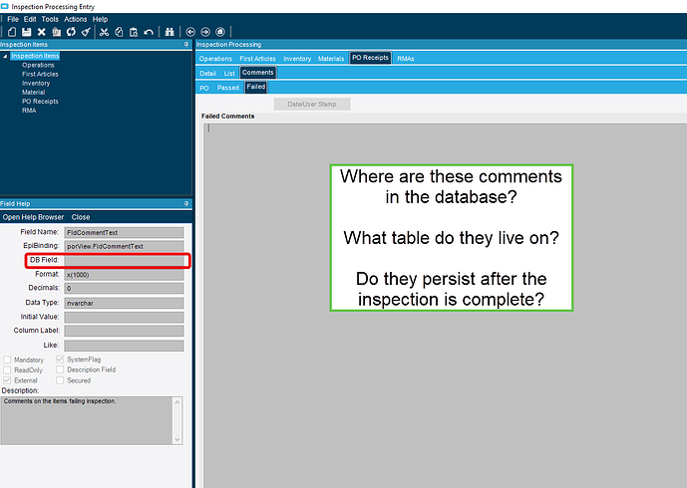Open the Tools menu
Image resolution: width=687 pixels, height=488 pixels.
[x=50, y=19]
